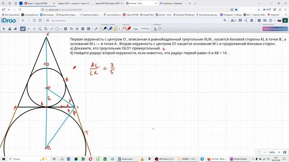Viewport: 289px width, 162px height.
Task: Choose the blue marker preset pen
Action: pyautogui.click(x=110, y=29)
